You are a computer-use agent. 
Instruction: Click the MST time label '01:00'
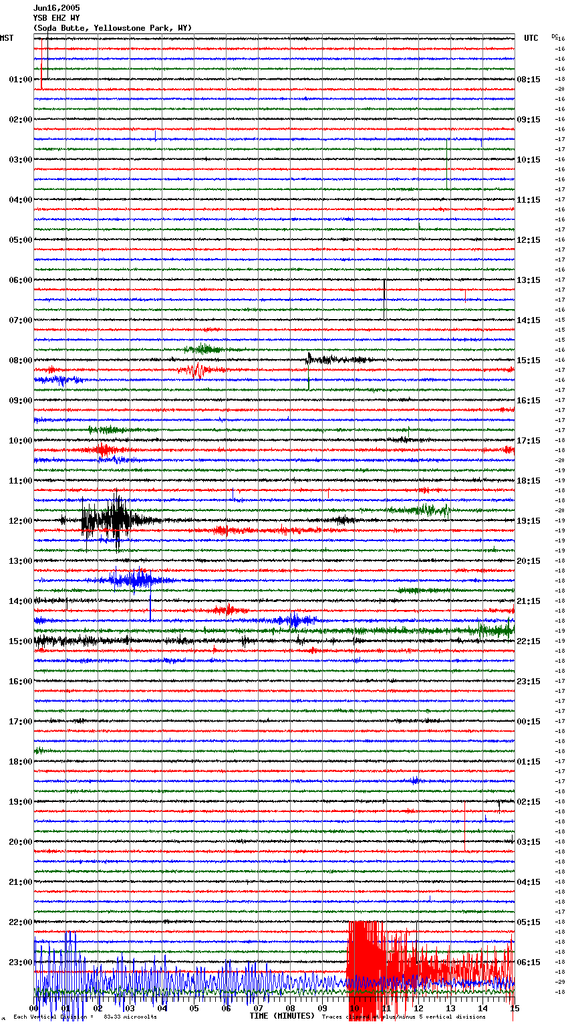pos(20,80)
